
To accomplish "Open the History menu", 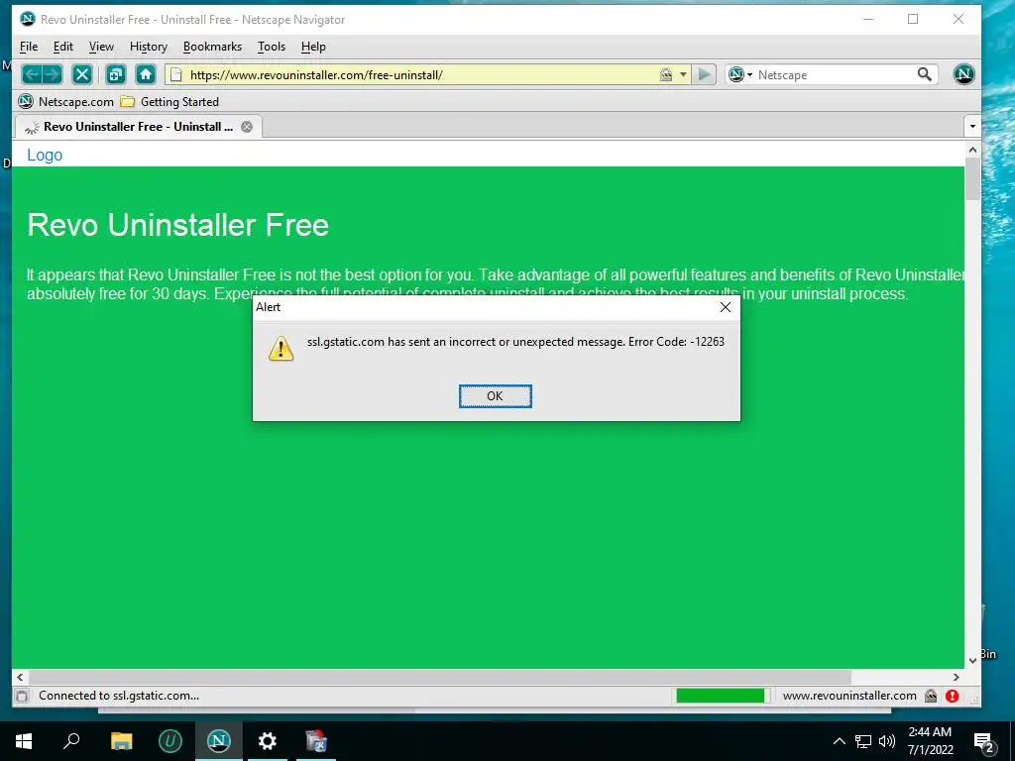I will click(x=149, y=47).
